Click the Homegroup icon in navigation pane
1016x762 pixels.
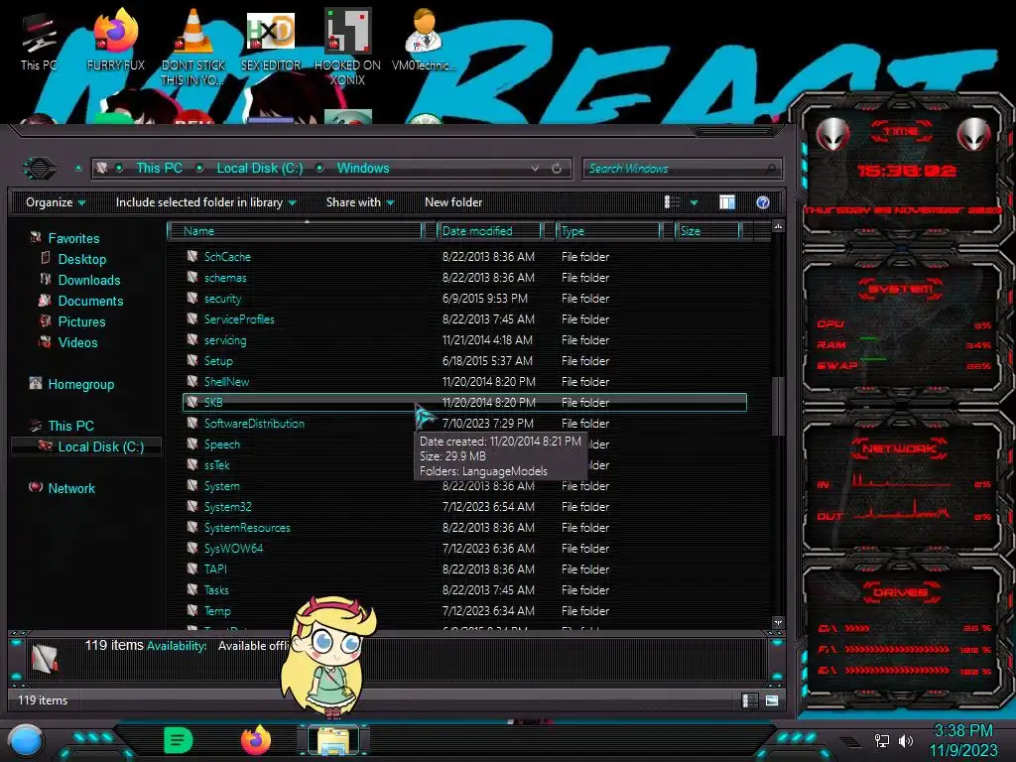coord(36,384)
